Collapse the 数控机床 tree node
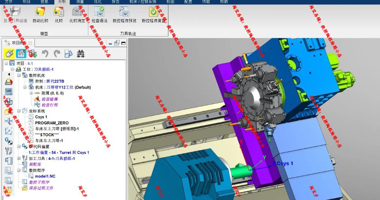This screenshot has width=380, height=200. (x=19, y=75)
